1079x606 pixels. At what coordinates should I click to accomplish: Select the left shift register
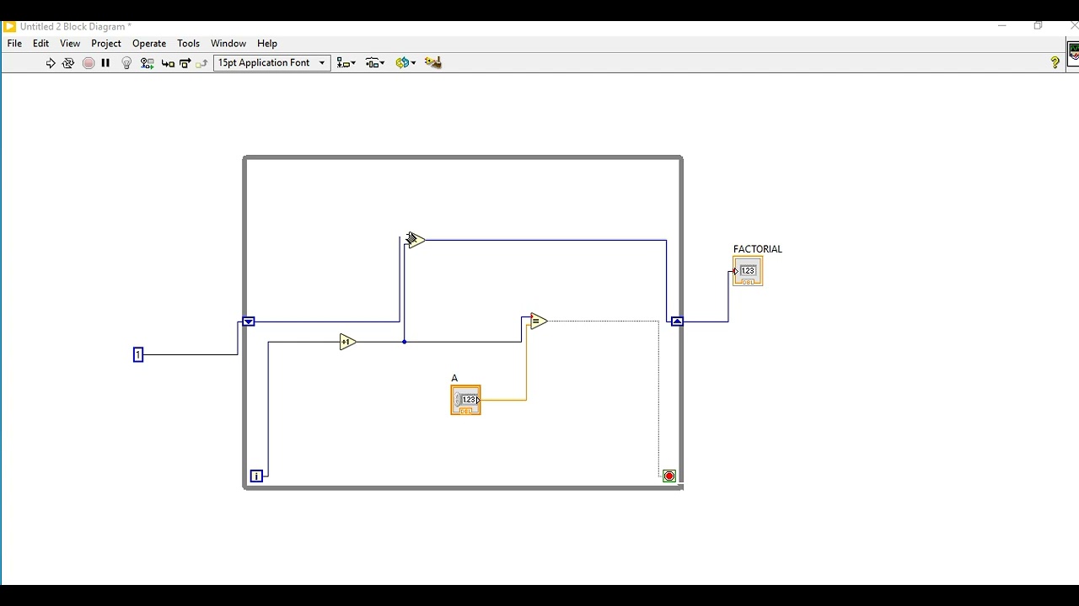click(249, 322)
